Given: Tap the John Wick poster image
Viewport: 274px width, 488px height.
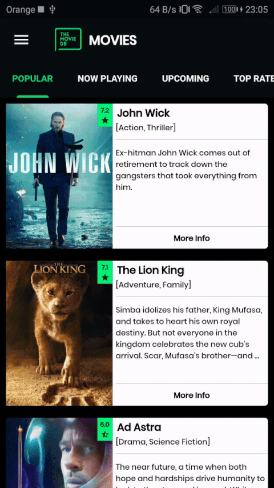Looking at the screenshot, I should pos(59,176).
